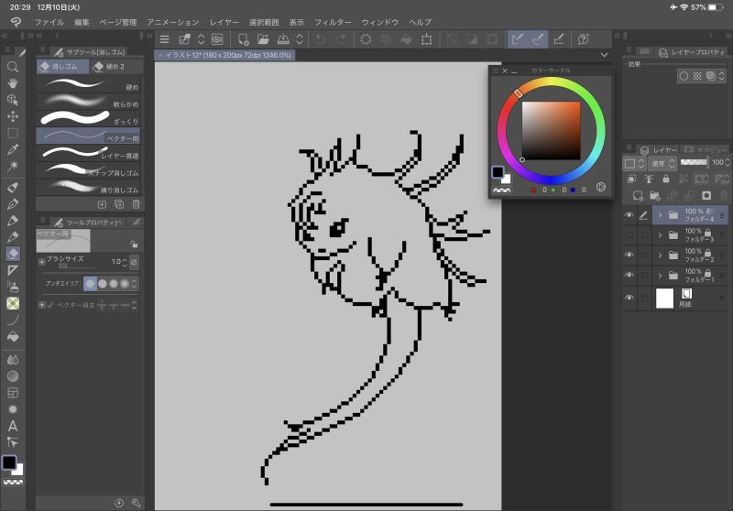Click the Scale/Rotate transform icon

click(x=426, y=39)
